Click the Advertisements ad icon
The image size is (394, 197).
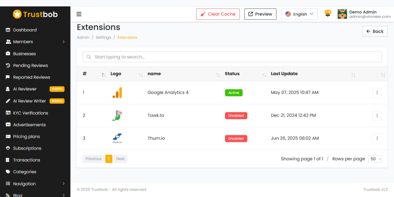[8, 125]
